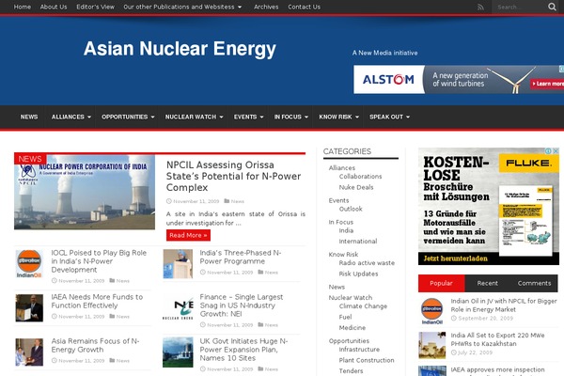This screenshot has width=564, height=376.
Task: Open the Events category
Action: pos(338,200)
